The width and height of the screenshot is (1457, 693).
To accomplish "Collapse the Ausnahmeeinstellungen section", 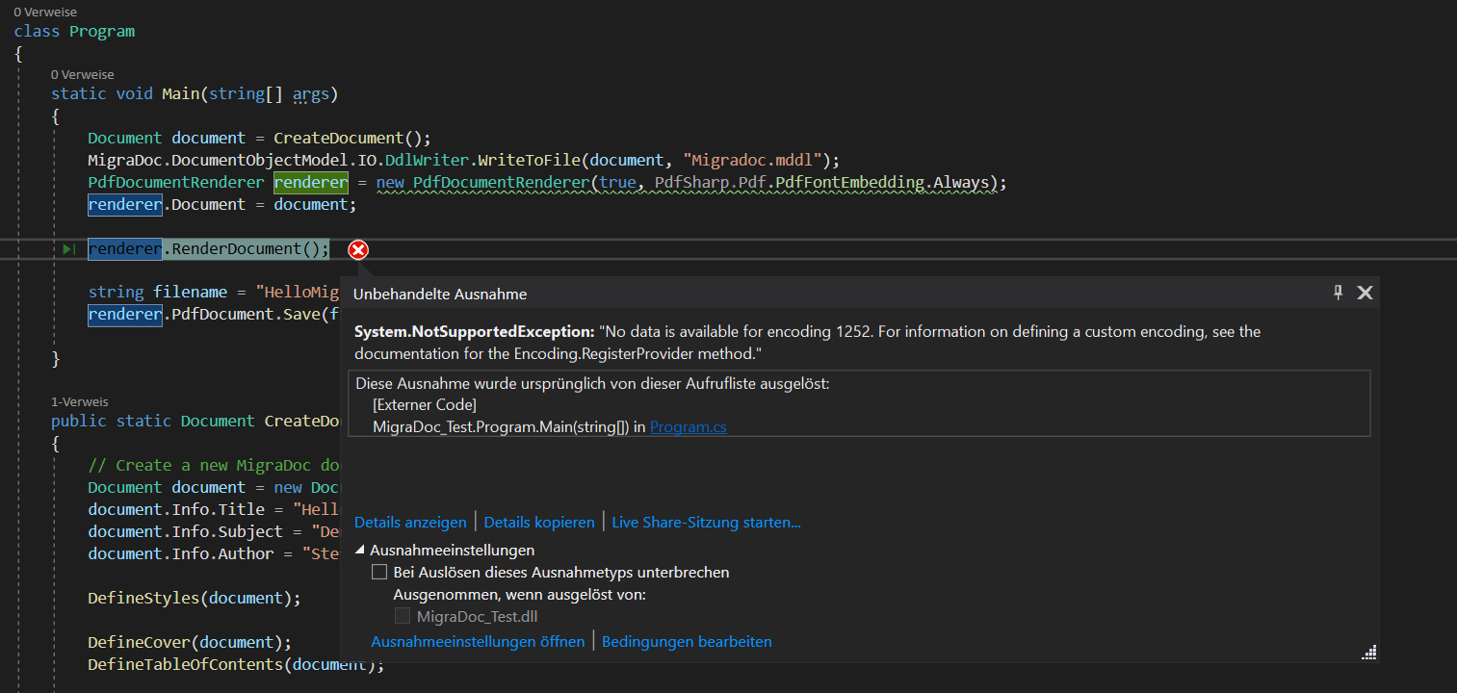I will [x=360, y=551].
